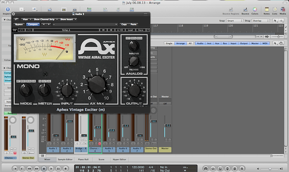Toggle plugin Bypass button

point(19,24)
